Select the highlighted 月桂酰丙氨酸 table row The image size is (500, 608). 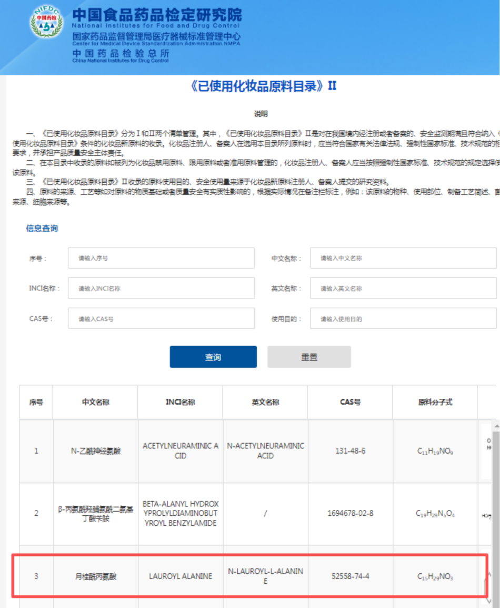211,576
